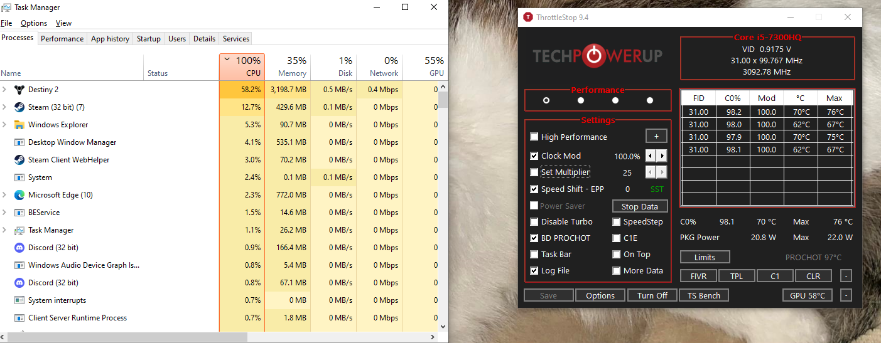881x343 pixels.
Task: Click the Windows Audio Device Graph icon
Action: pyautogui.click(x=19, y=265)
